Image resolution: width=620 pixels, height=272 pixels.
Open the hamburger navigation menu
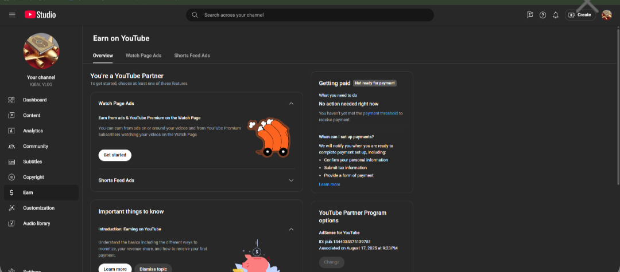click(12, 15)
